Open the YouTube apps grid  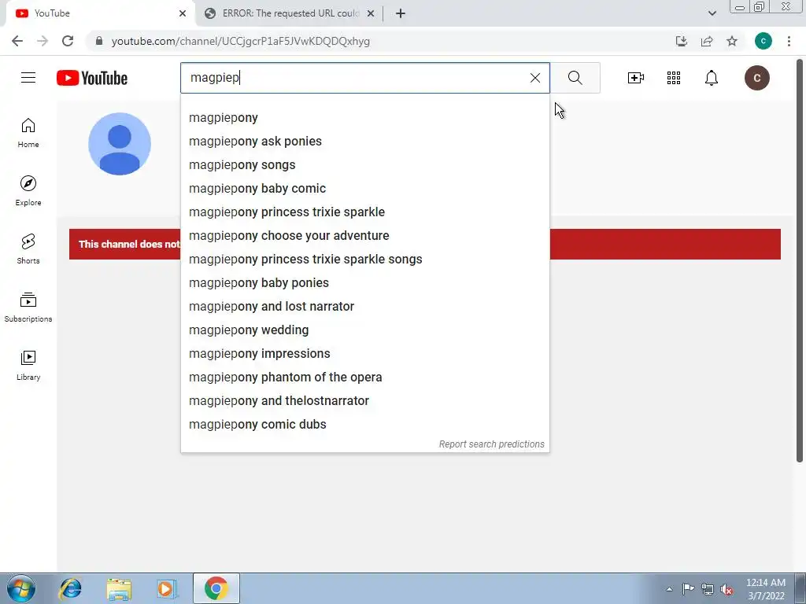(674, 78)
